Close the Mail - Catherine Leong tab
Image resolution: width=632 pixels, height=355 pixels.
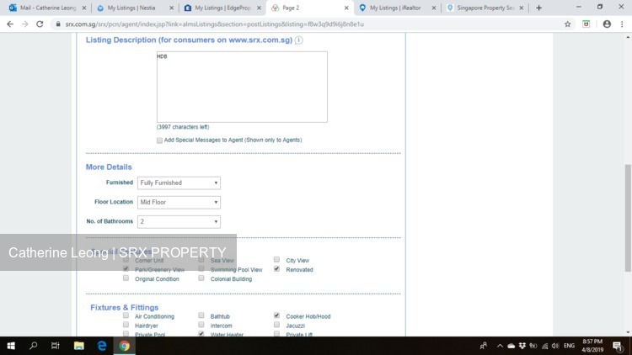click(83, 8)
